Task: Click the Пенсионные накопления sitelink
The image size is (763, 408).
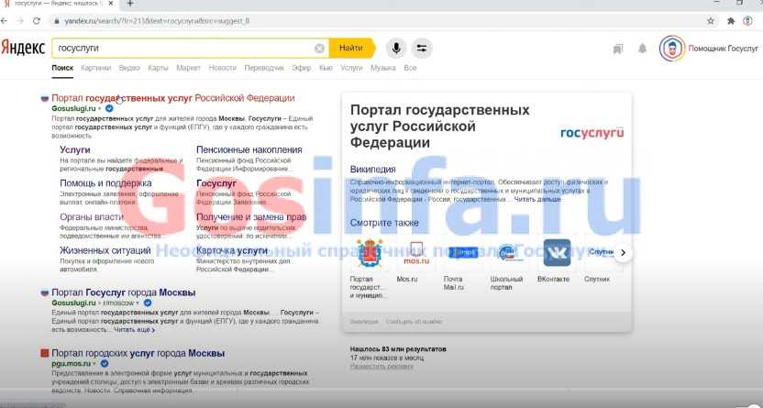Action: pos(249,149)
